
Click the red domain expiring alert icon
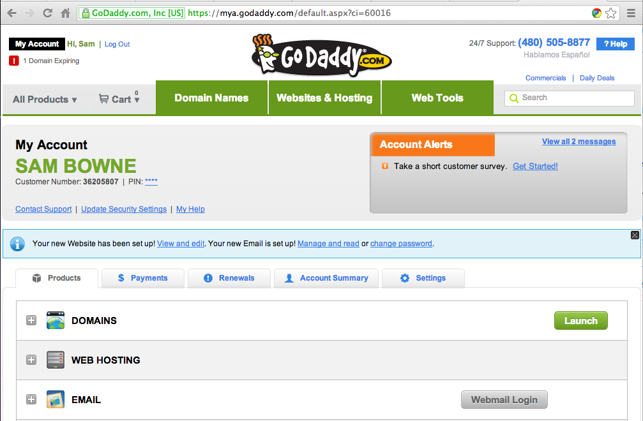click(x=14, y=61)
